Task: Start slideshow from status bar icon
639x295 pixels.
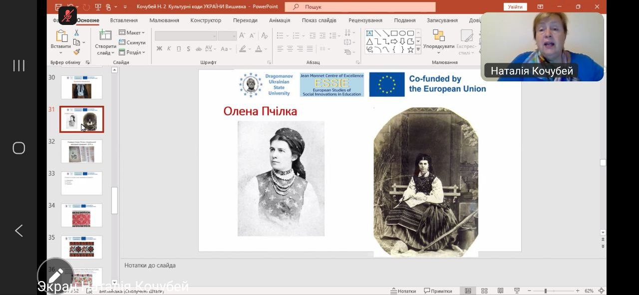Action: point(516,291)
